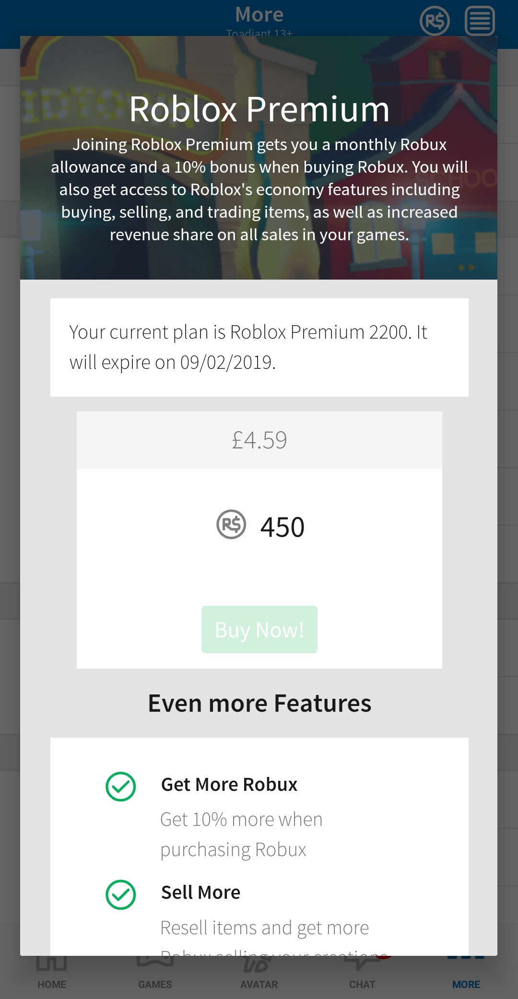Switch to the MORE tab label
518x999 pixels.
466,984
